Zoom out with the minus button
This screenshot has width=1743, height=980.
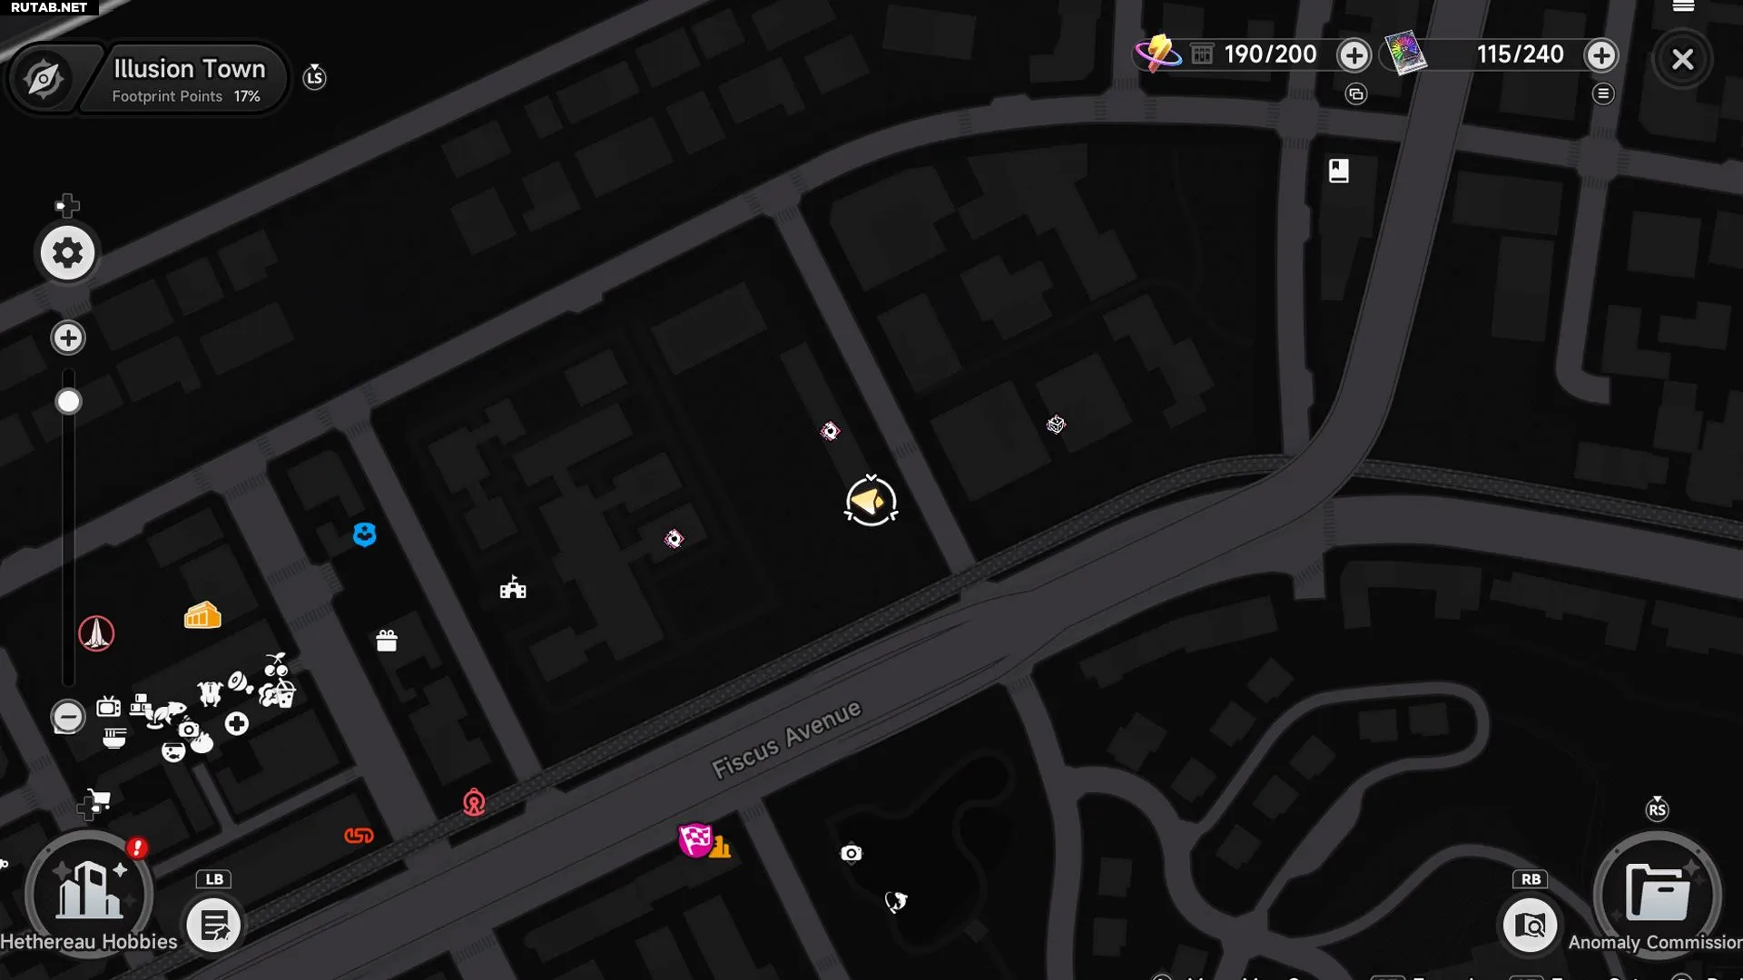(x=68, y=717)
